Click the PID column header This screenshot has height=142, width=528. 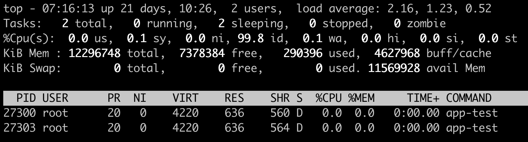[x=26, y=98]
